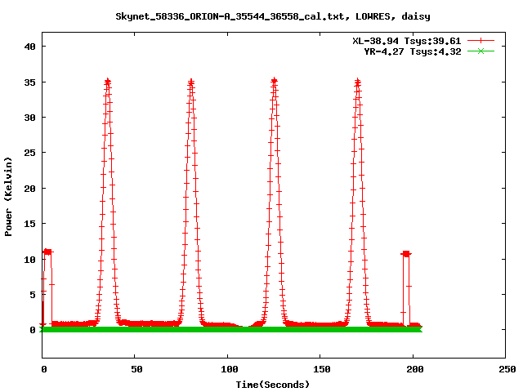The height and width of the screenshot is (392, 523).
Task: Click the red line sample in the legend
Action: [481, 41]
